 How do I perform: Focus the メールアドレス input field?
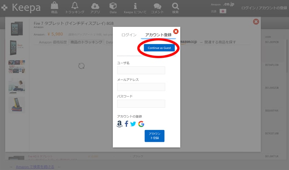pyautogui.click(x=141, y=87)
